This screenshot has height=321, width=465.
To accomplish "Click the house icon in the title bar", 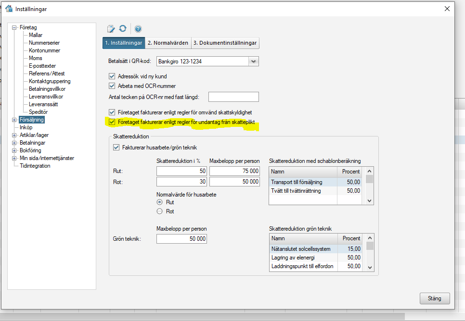I will tap(8, 9).
